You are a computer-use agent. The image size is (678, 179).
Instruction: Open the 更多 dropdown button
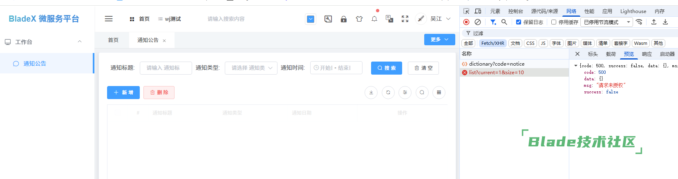pyautogui.click(x=440, y=40)
